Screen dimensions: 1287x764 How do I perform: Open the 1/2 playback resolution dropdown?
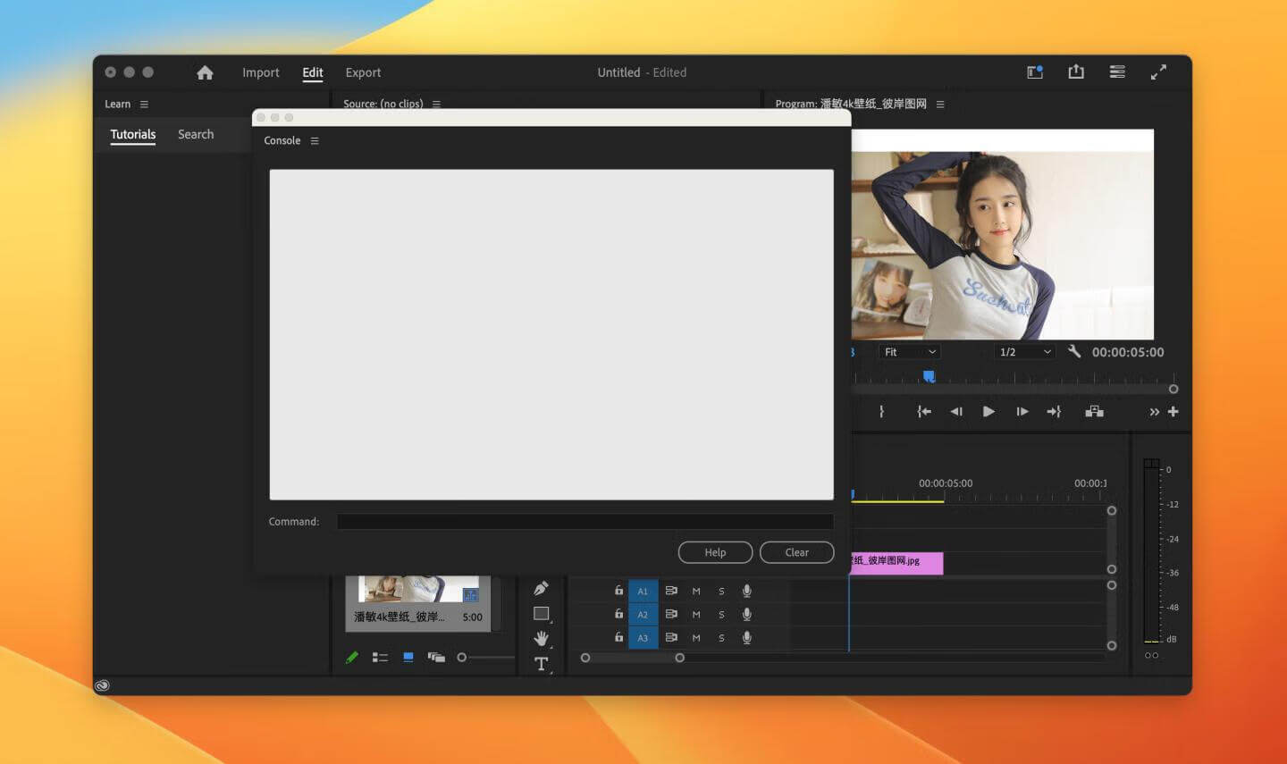[1024, 352]
